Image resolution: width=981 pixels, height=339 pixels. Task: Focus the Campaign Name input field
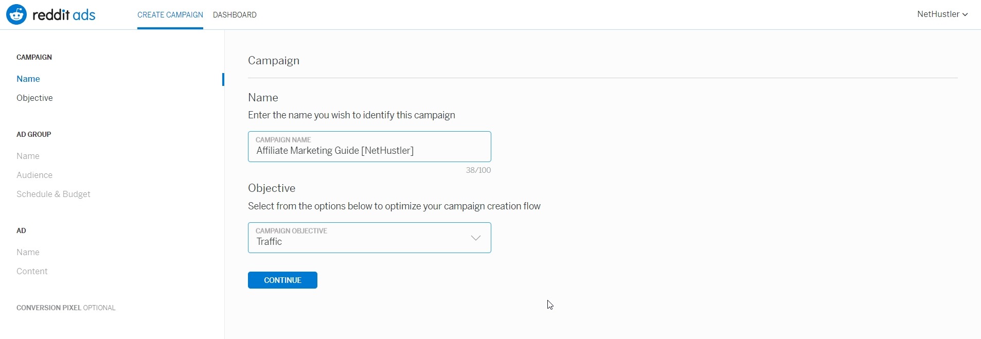tap(369, 147)
